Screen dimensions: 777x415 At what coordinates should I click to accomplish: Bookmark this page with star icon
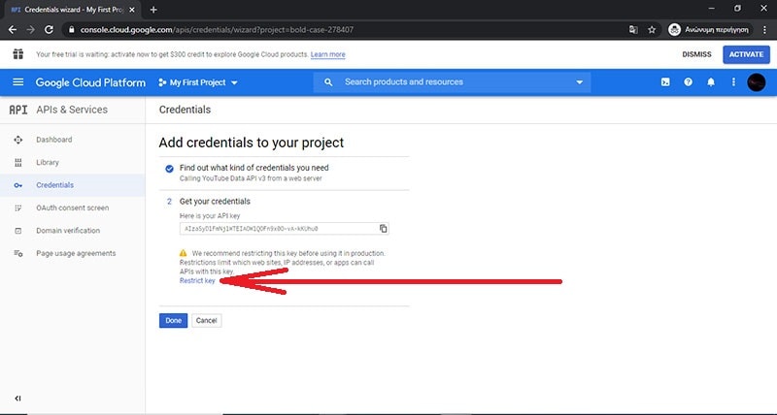click(652, 30)
